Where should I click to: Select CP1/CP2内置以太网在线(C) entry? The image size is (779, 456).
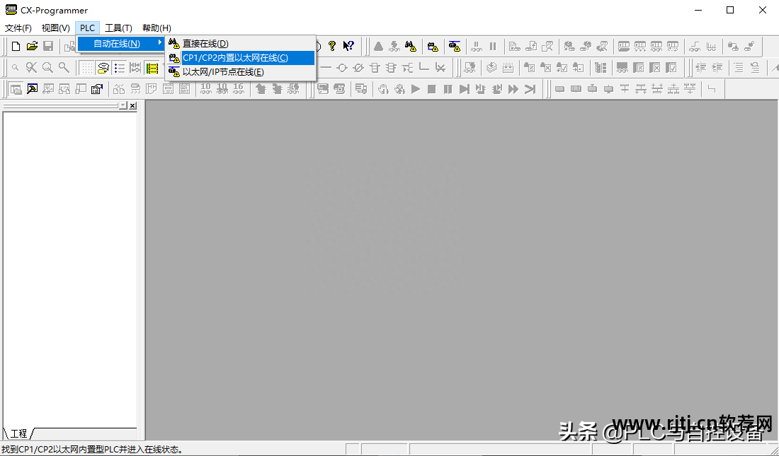tap(241, 58)
